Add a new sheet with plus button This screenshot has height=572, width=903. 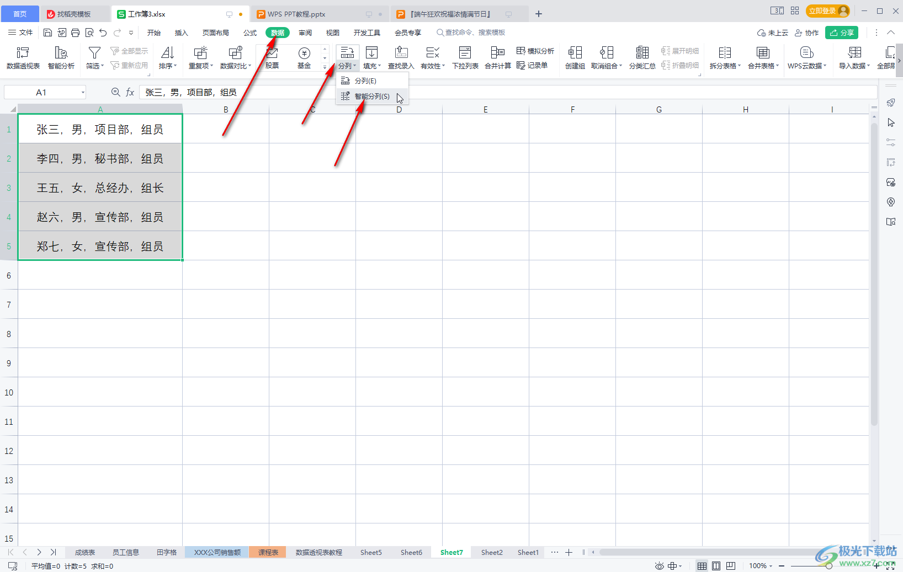pyautogui.click(x=569, y=552)
